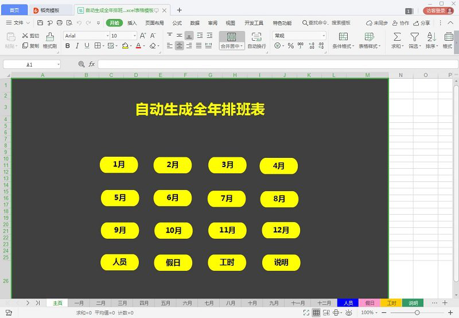Screen dimensions: 459x318
Task: Toggle italic formatting (I)
Action: [77, 46]
